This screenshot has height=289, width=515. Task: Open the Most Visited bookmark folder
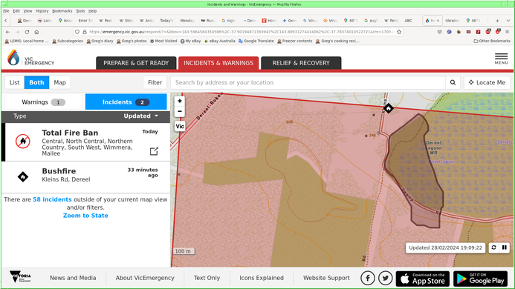point(163,41)
